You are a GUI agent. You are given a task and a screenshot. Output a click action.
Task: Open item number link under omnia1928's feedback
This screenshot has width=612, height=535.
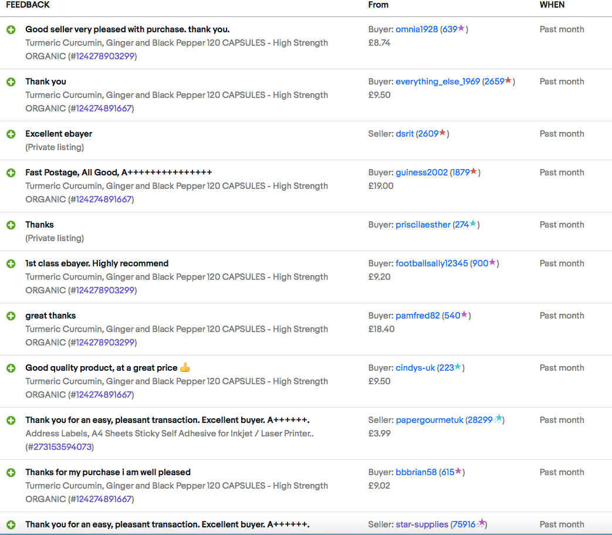point(105,56)
